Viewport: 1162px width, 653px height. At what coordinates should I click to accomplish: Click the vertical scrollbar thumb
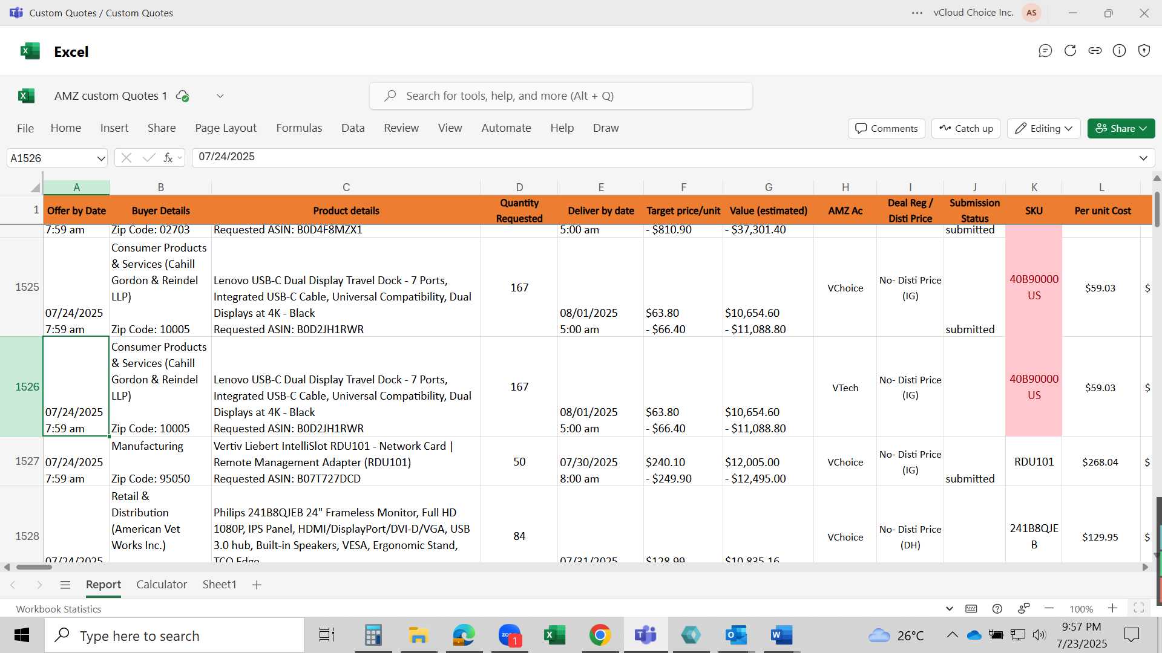click(1157, 209)
